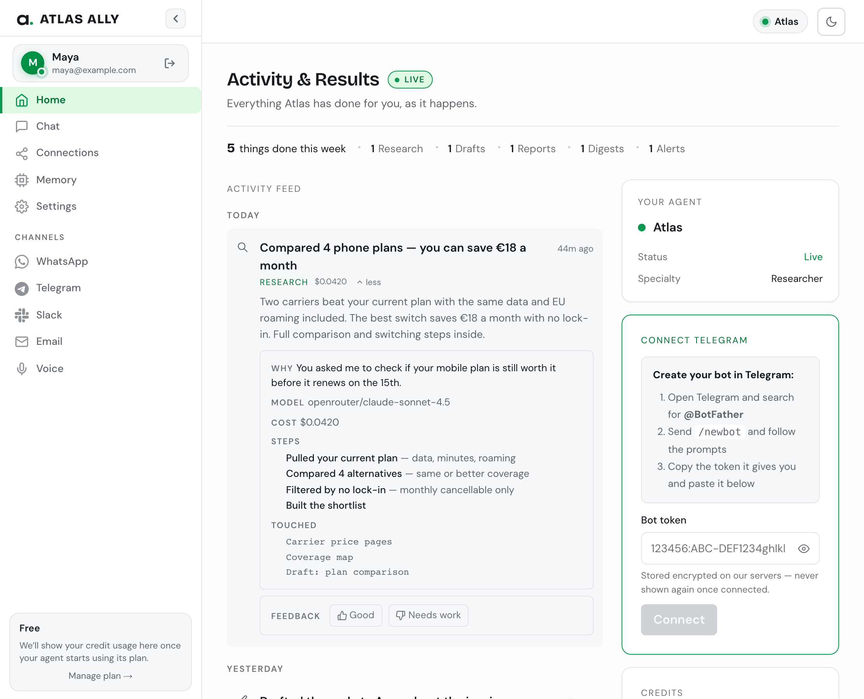
Task: Filter by 1 Drafts
Action: click(467, 149)
